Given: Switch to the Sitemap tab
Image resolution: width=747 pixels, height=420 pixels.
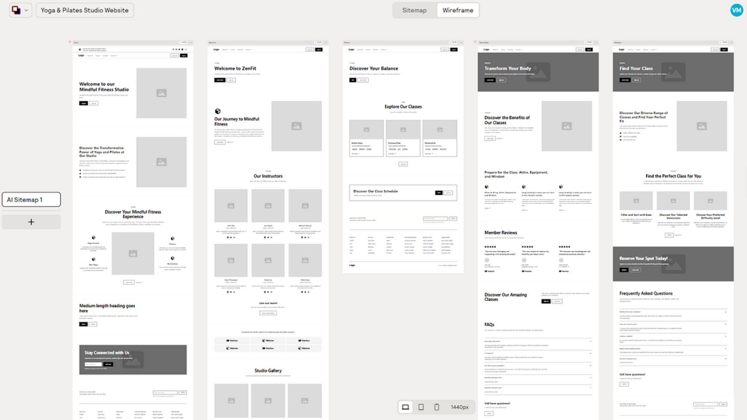Looking at the screenshot, I should pos(414,10).
